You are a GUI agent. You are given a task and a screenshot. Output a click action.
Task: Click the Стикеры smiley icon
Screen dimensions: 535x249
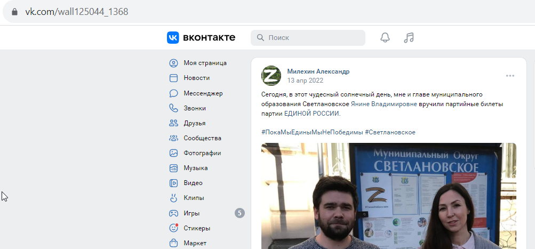click(174, 228)
